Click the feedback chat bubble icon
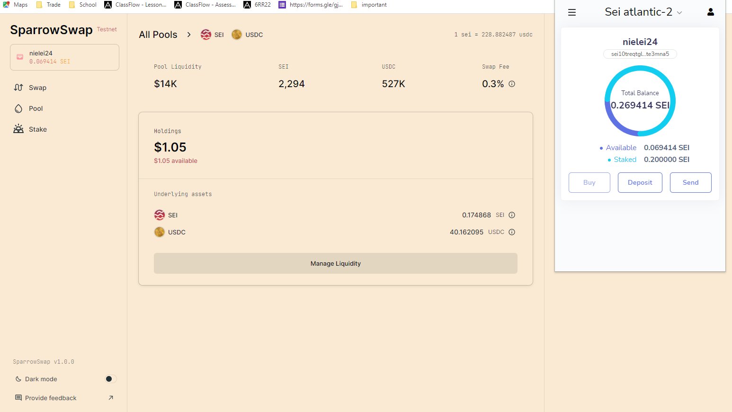This screenshot has width=732, height=412. point(18,398)
